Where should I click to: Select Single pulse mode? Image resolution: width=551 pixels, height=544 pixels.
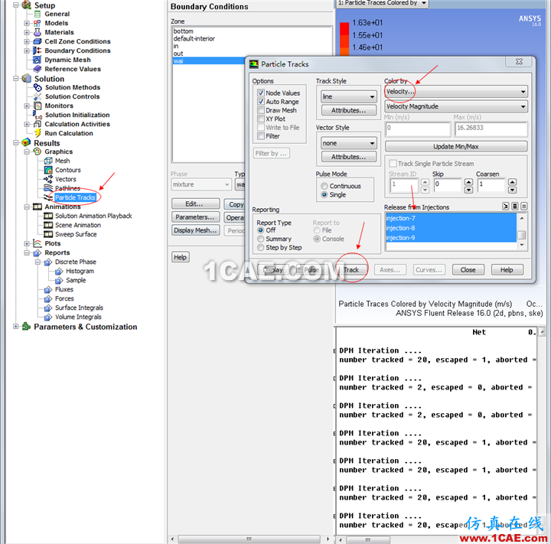[x=324, y=194]
